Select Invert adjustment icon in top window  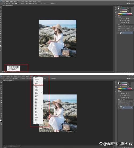pos(121,23)
